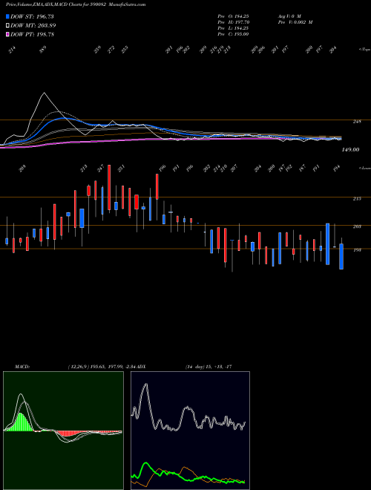Screen dimensions: 371x490
Task: Click the magenta DOW PT legend swatch
Action: pyautogui.click(x=7, y=34)
